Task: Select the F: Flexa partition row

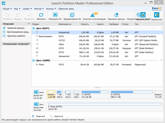Action: (x=97, y=65)
